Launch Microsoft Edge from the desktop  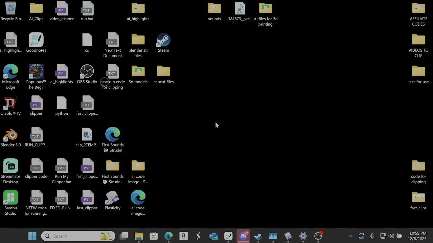pos(11,77)
